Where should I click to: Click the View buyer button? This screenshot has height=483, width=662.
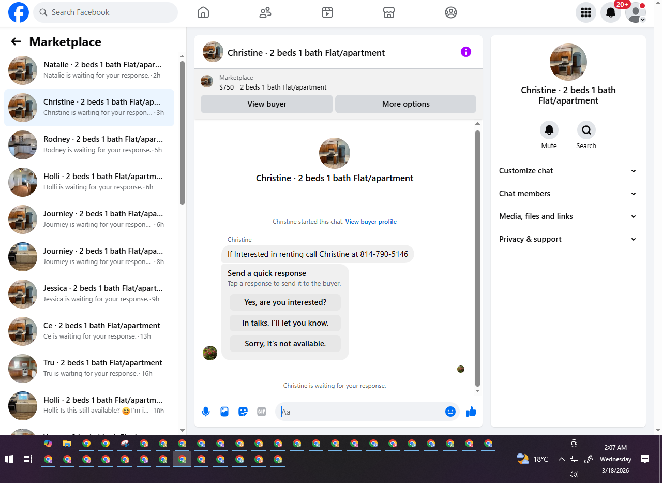(267, 104)
